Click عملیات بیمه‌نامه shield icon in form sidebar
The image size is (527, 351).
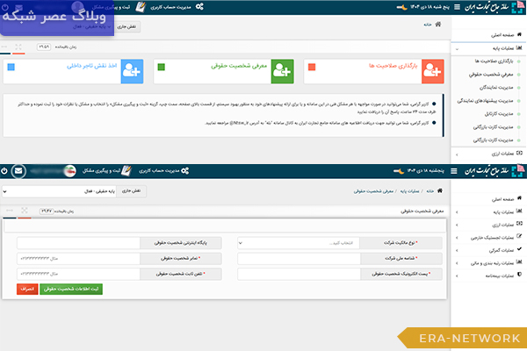519,275
